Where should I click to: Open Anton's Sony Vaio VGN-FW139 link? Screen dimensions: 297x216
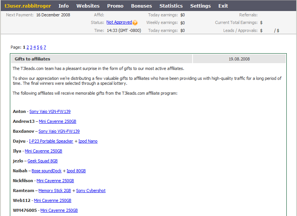click(x=50, y=111)
